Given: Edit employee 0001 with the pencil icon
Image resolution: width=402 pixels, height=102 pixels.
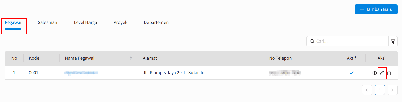Looking at the screenshot, I should point(382,73).
